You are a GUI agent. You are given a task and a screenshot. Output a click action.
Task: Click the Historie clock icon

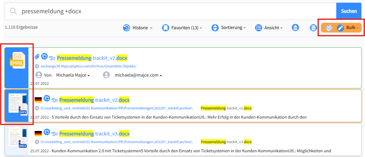point(127,28)
